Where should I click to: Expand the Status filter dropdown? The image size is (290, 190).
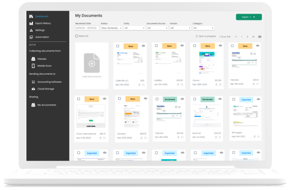click(111, 28)
